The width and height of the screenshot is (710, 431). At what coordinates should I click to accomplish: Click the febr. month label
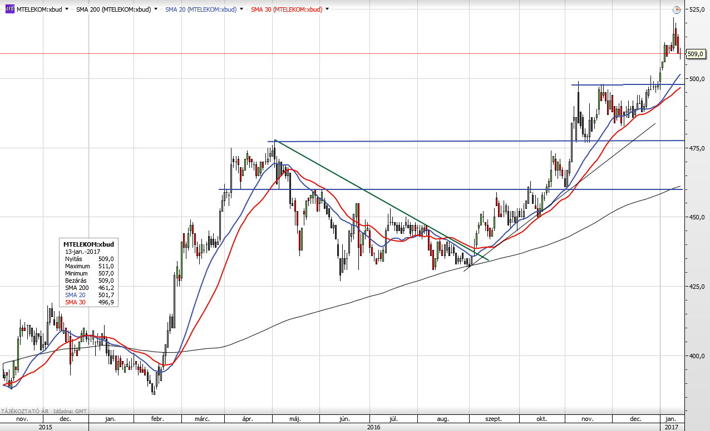[x=159, y=419]
